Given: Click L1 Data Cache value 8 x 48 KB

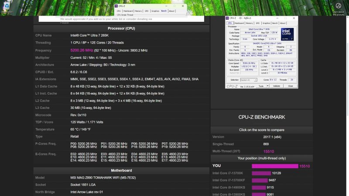Looking at the screenshot, I should pyautogui.click(x=117, y=86).
